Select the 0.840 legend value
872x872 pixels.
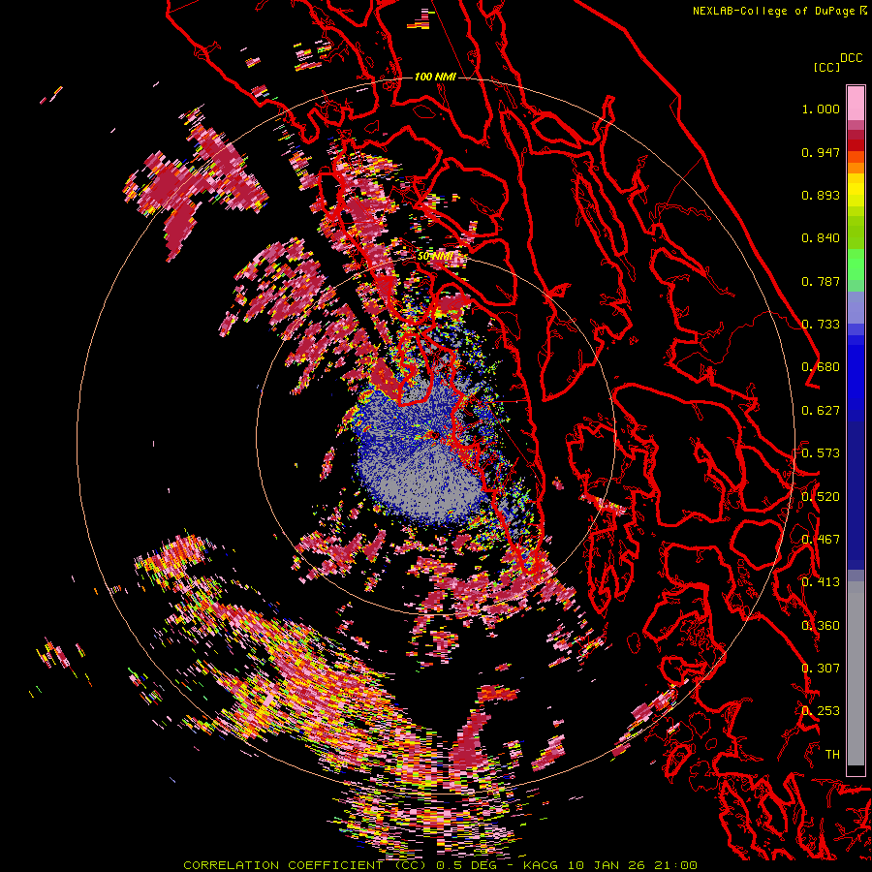pos(821,238)
